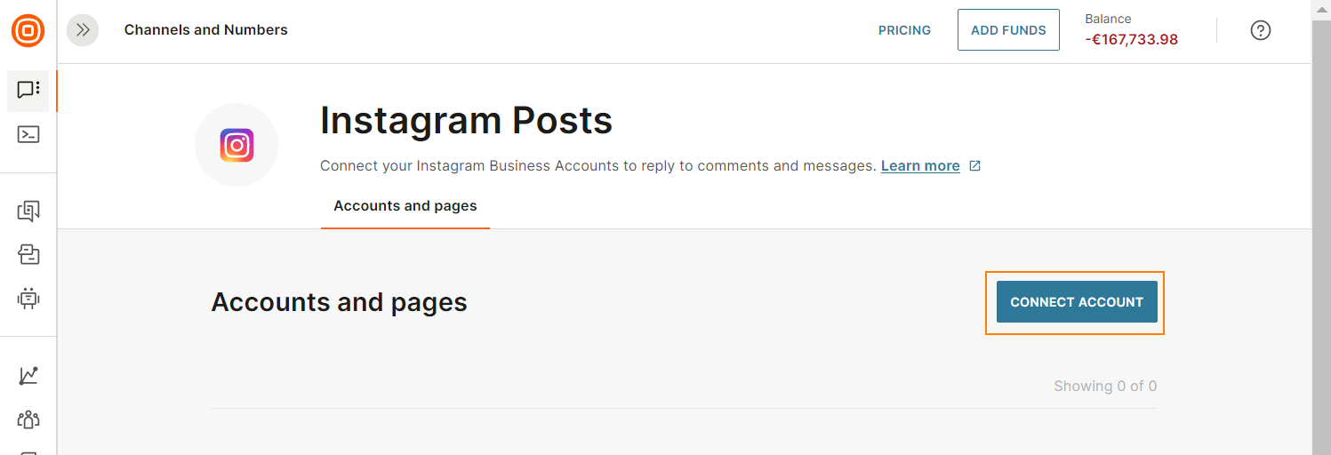The width and height of the screenshot is (1331, 455).
Task: Select the inbox tray sidebar icon
Action: click(x=28, y=255)
